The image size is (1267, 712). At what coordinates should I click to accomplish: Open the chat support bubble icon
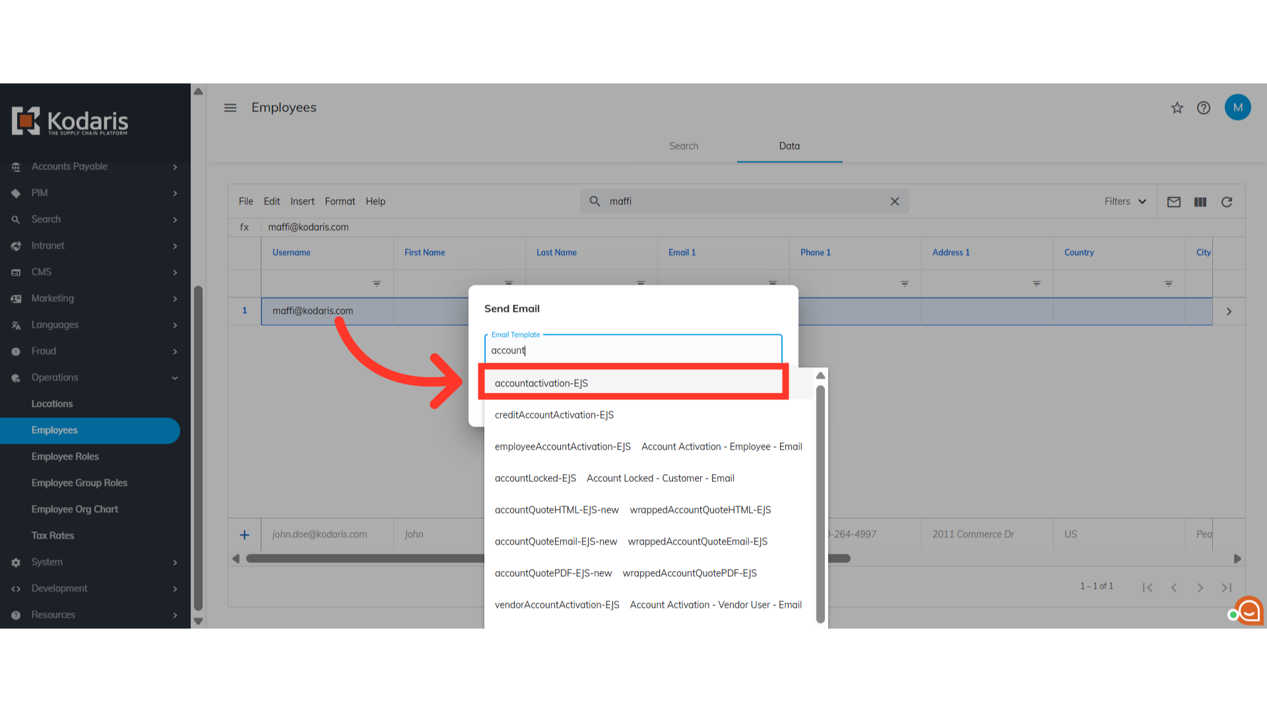(x=1248, y=611)
